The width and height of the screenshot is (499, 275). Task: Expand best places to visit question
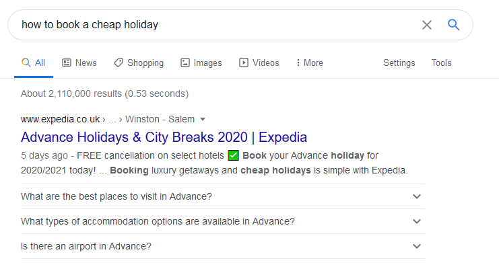[x=417, y=196]
